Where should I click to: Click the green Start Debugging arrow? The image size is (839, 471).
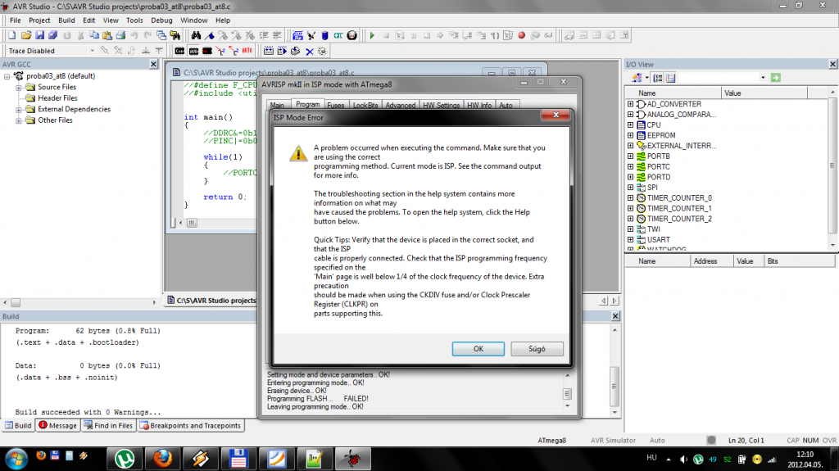pos(372,35)
